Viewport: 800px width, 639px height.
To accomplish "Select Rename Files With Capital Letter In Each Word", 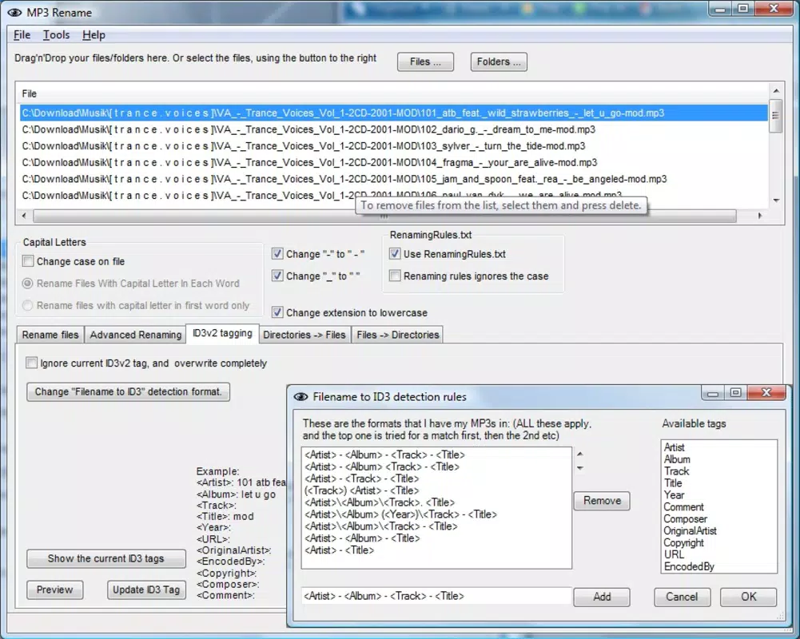I will [27, 283].
